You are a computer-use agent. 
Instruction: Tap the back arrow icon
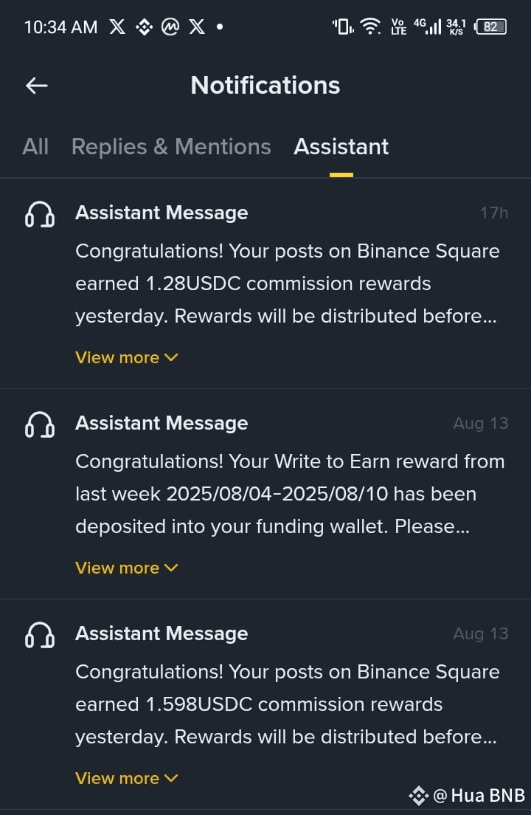pyautogui.click(x=37, y=86)
